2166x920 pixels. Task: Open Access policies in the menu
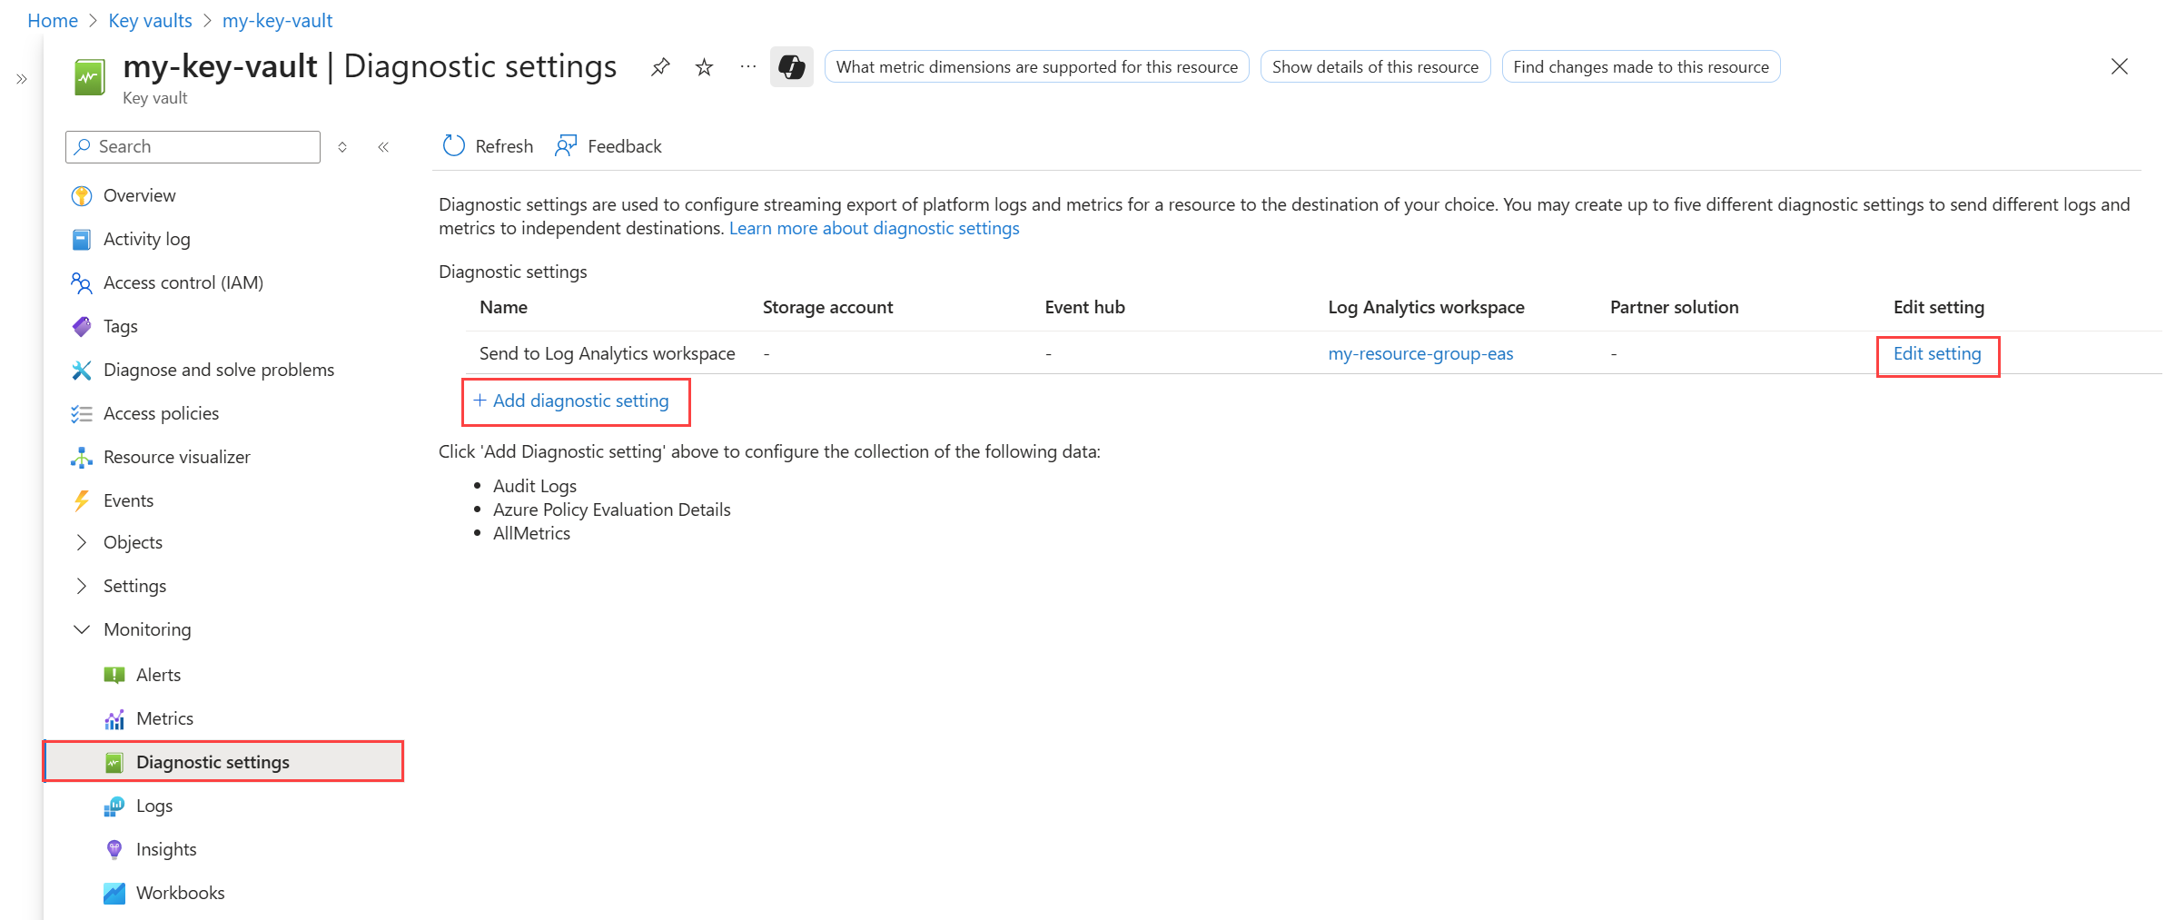pos(161,413)
